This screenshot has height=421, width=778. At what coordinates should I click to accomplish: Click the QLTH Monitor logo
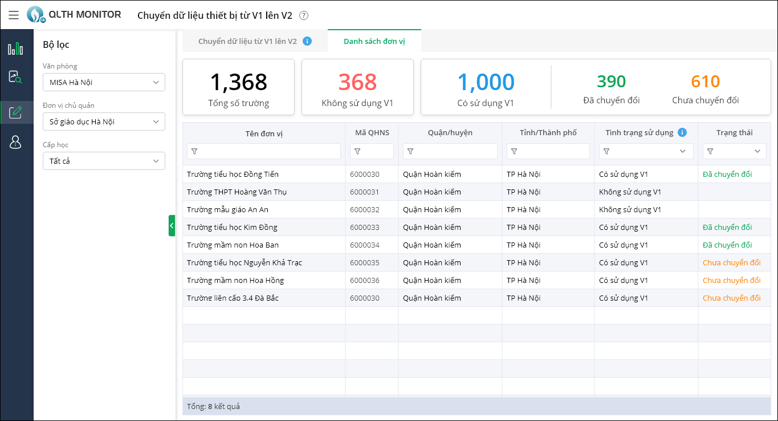click(36, 14)
